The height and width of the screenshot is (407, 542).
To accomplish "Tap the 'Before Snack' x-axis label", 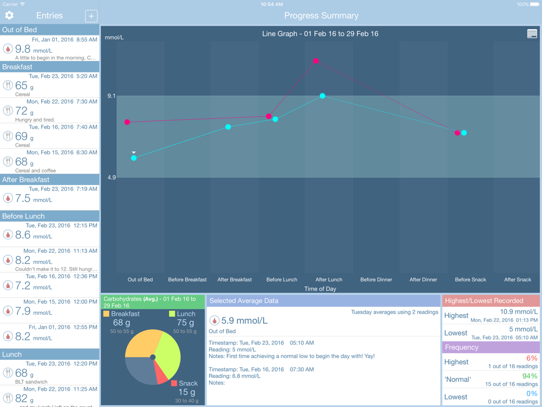I will coord(470,279).
